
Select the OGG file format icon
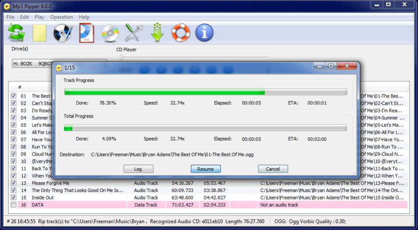[x=86, y=33]
